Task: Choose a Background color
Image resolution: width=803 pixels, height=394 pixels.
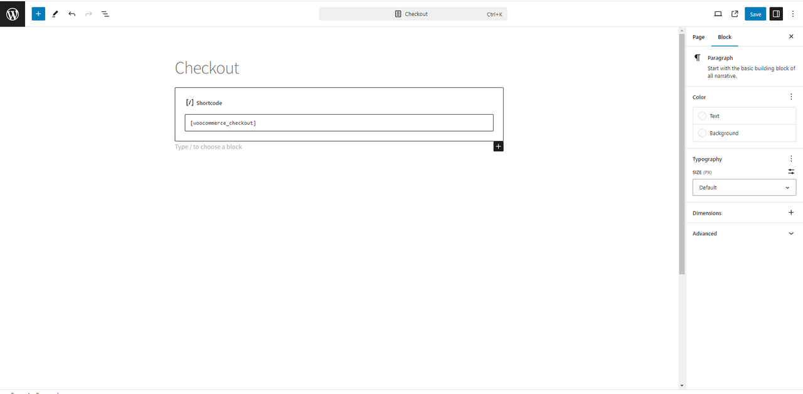Action: pyautogui.click(x=744, y=133)
